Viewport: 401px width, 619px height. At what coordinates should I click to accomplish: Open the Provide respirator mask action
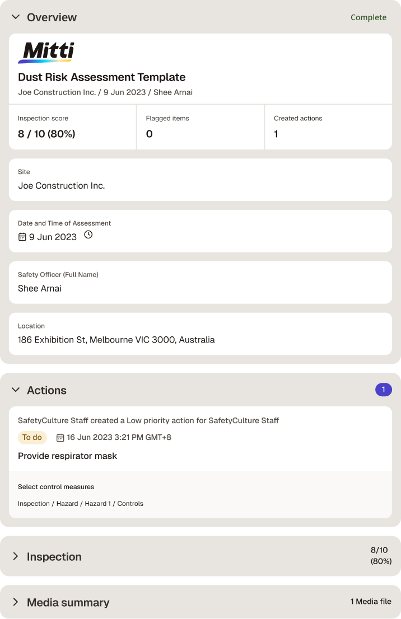click(x=68, y=456)
